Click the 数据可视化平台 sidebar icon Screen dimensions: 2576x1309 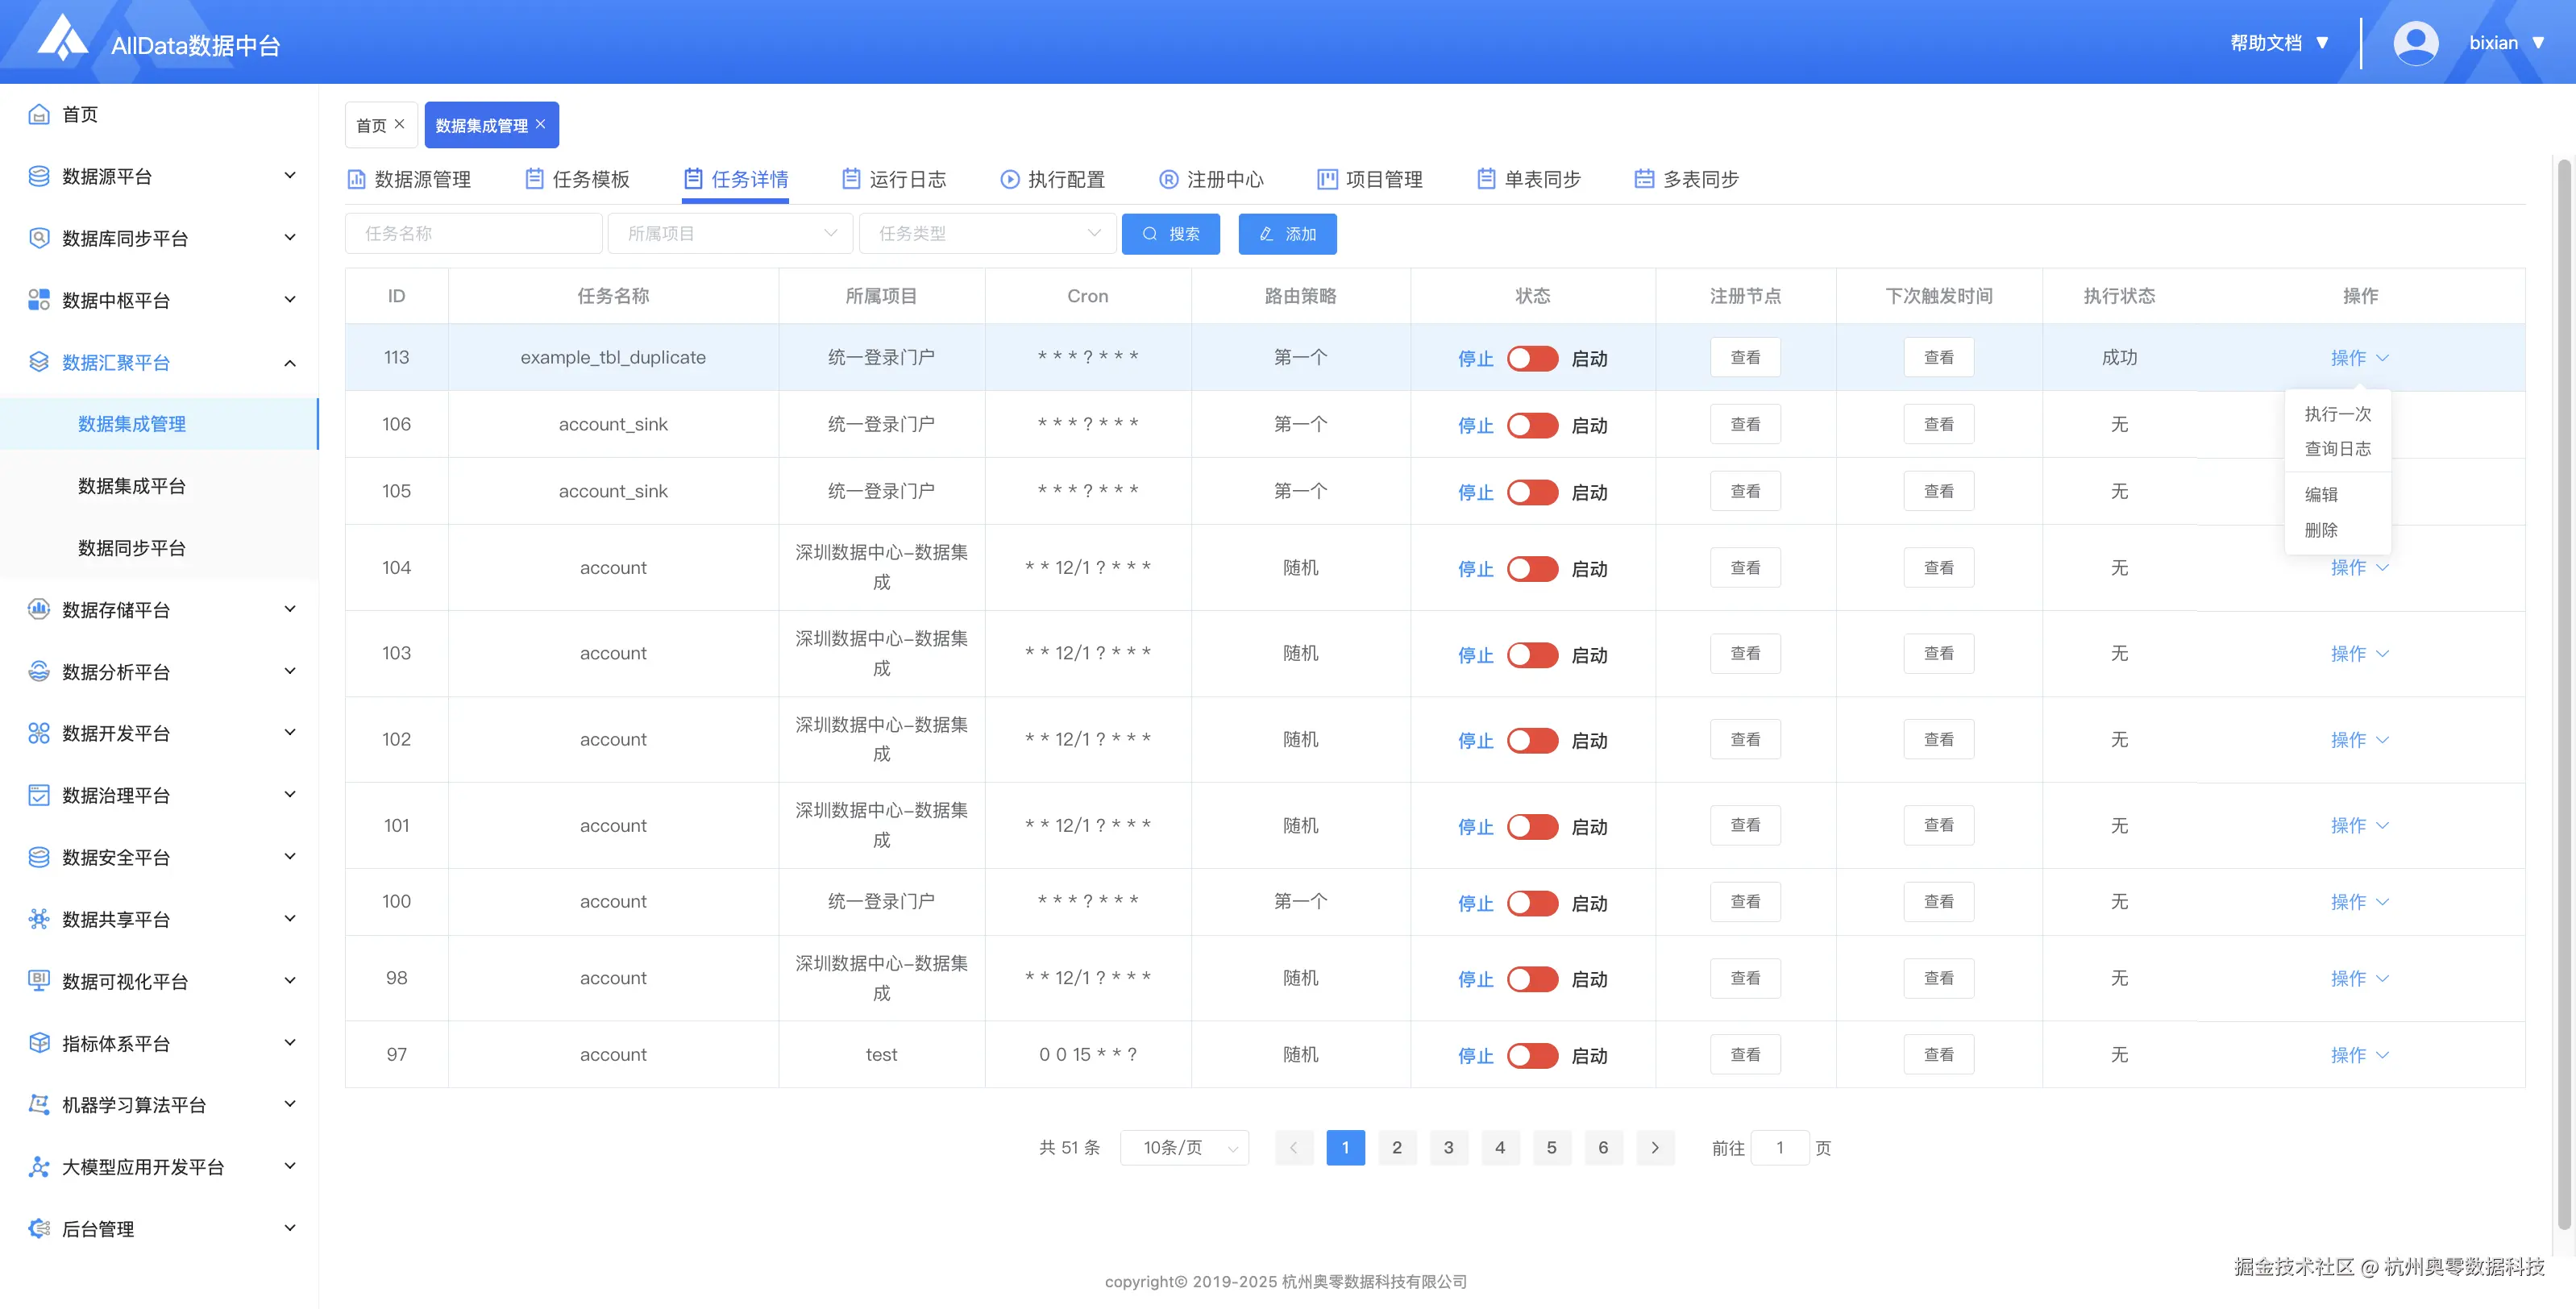point(39,981)
